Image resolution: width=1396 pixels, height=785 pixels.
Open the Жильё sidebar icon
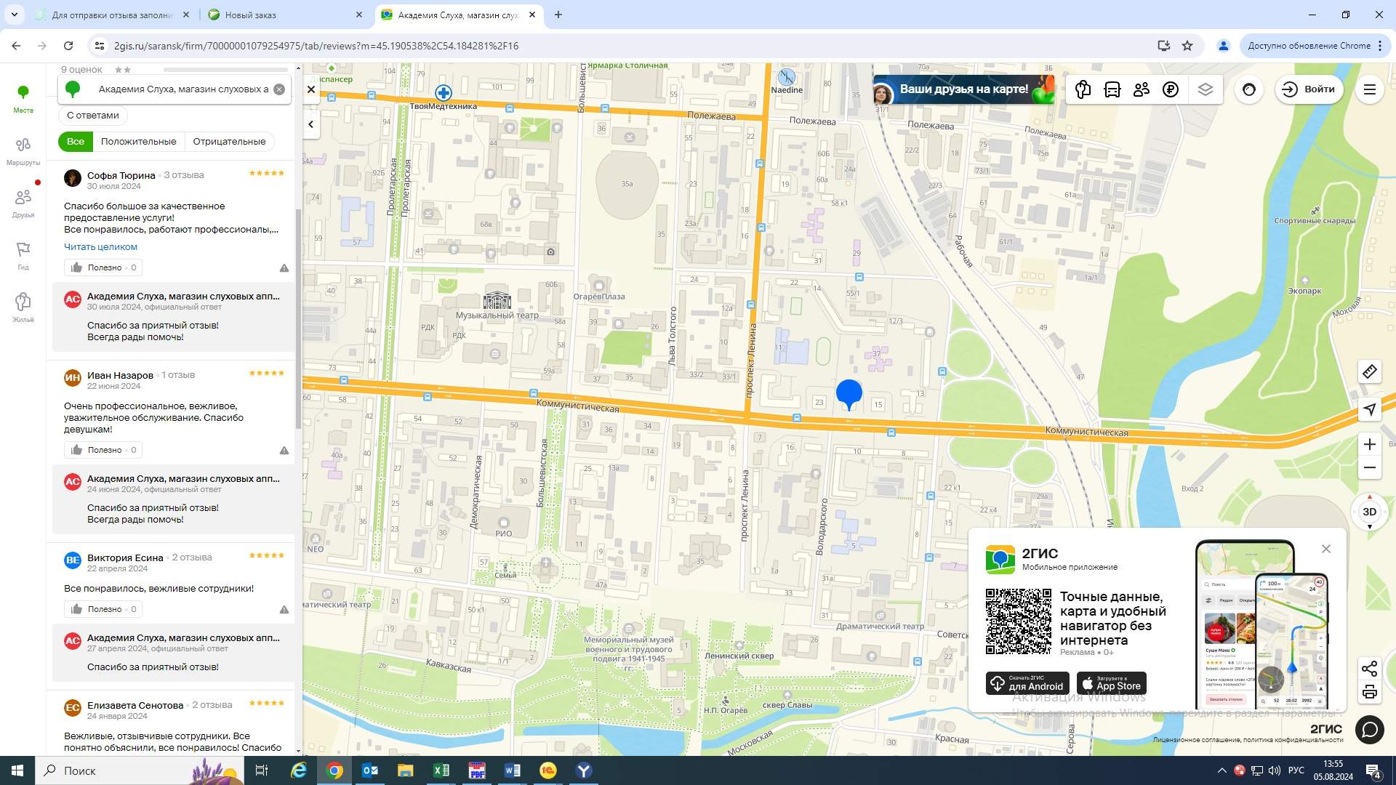(23, 307)
